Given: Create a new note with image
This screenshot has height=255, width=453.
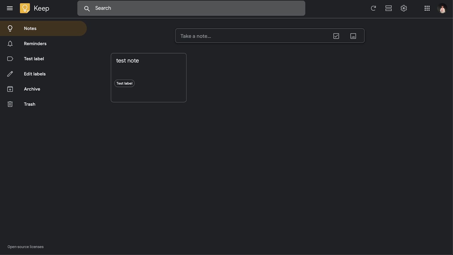Looking at the screenshot, I should (x=353, y=36).
